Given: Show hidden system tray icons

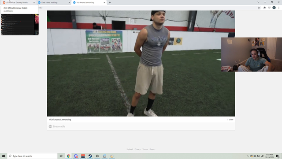Looking at the screenshot, I should pos(248,156).
